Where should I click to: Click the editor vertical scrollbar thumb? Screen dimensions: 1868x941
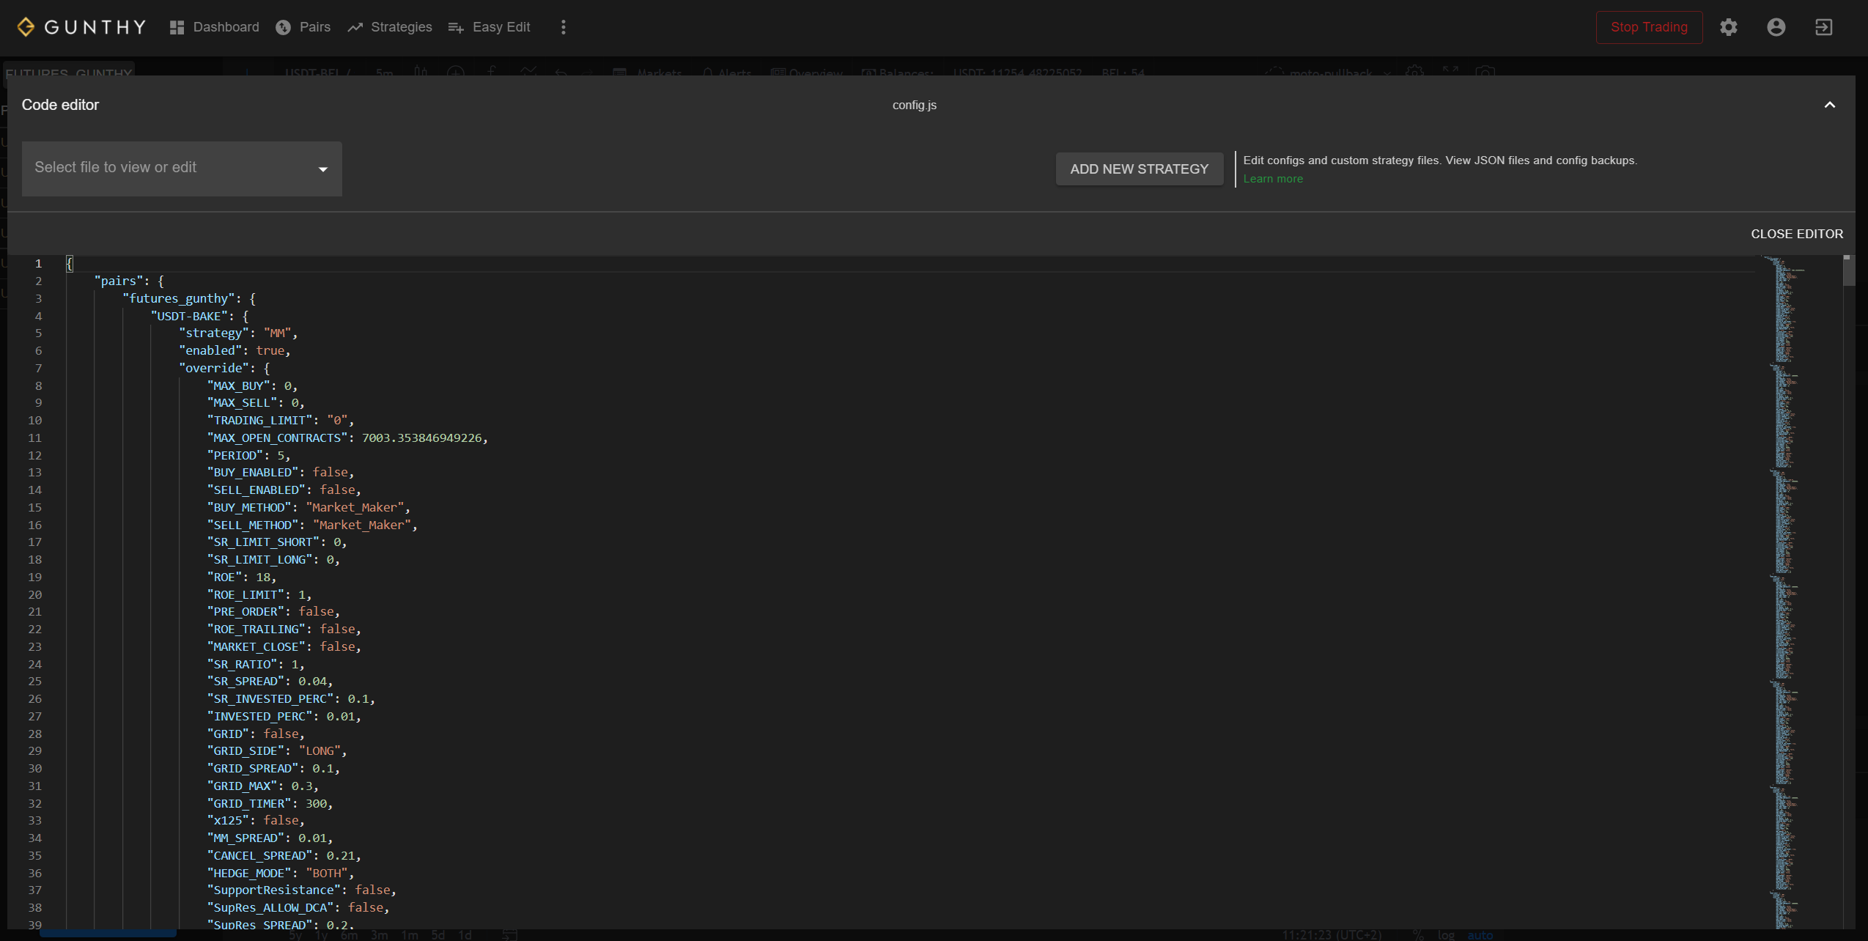click(1848, 270)
